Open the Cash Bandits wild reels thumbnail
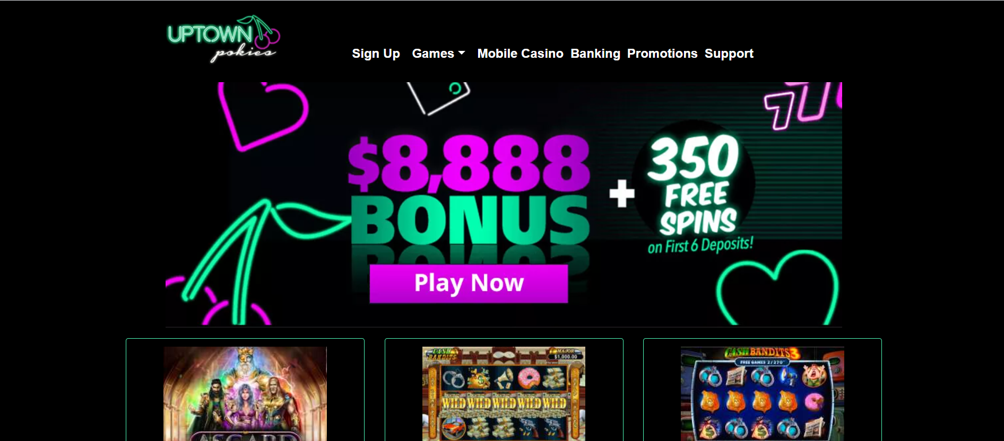The image size is (1004, 441). (504, 394)
